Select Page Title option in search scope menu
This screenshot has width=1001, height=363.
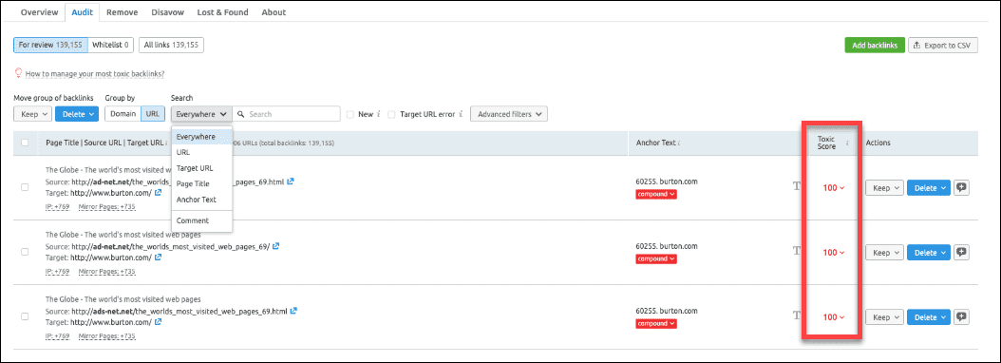pos(201,183)
